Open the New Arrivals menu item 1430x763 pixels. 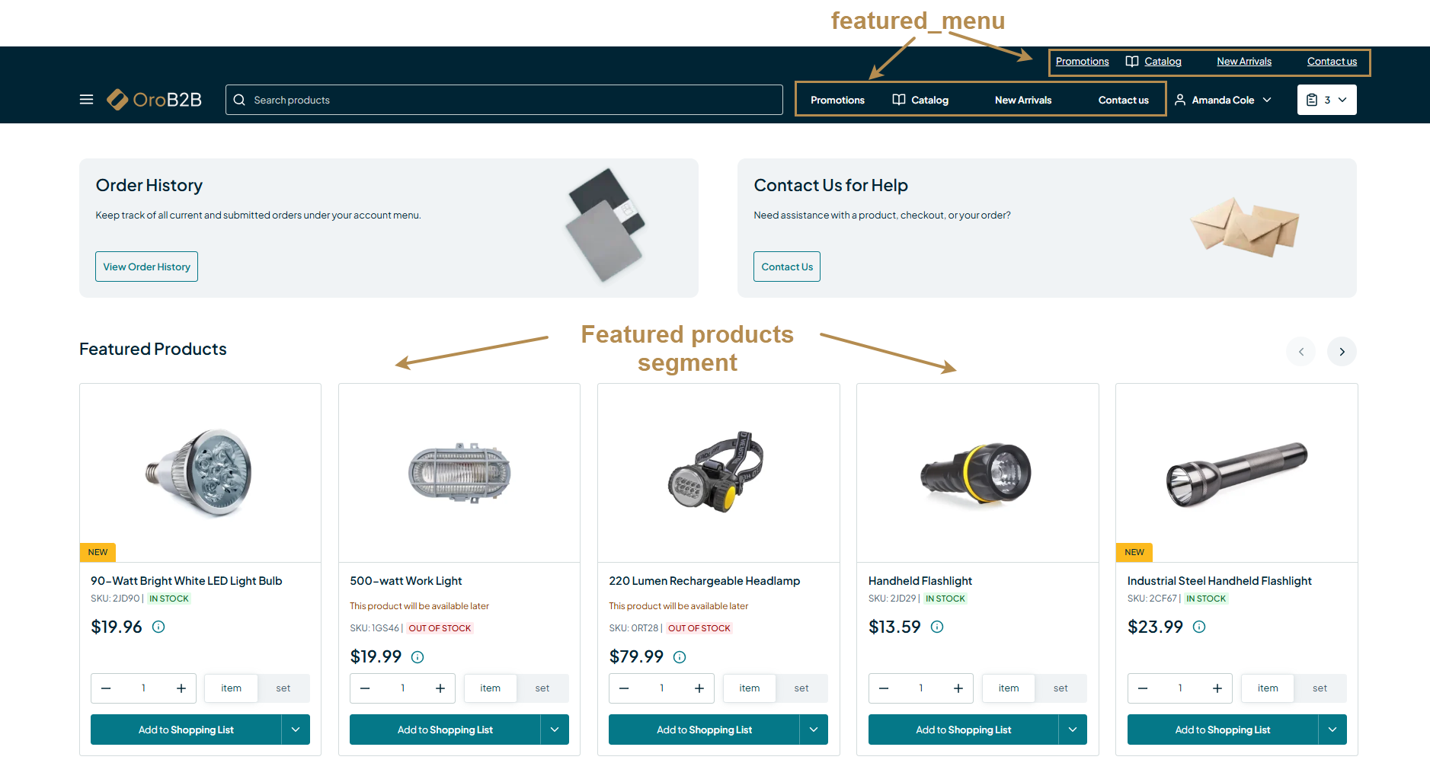1022,100
